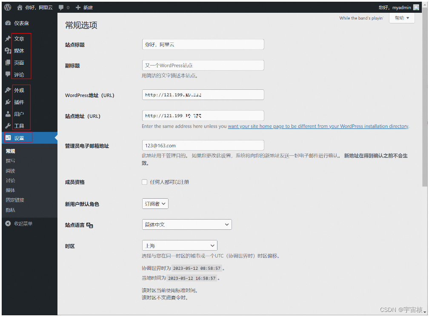Click the WordPress地址 (URL) input field

coord(203,94)
